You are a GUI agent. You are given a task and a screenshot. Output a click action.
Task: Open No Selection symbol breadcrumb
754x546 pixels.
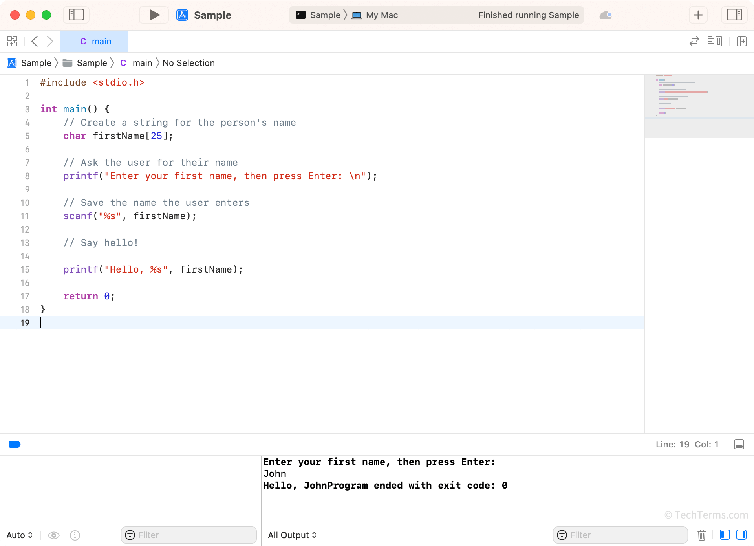[188, 63]
